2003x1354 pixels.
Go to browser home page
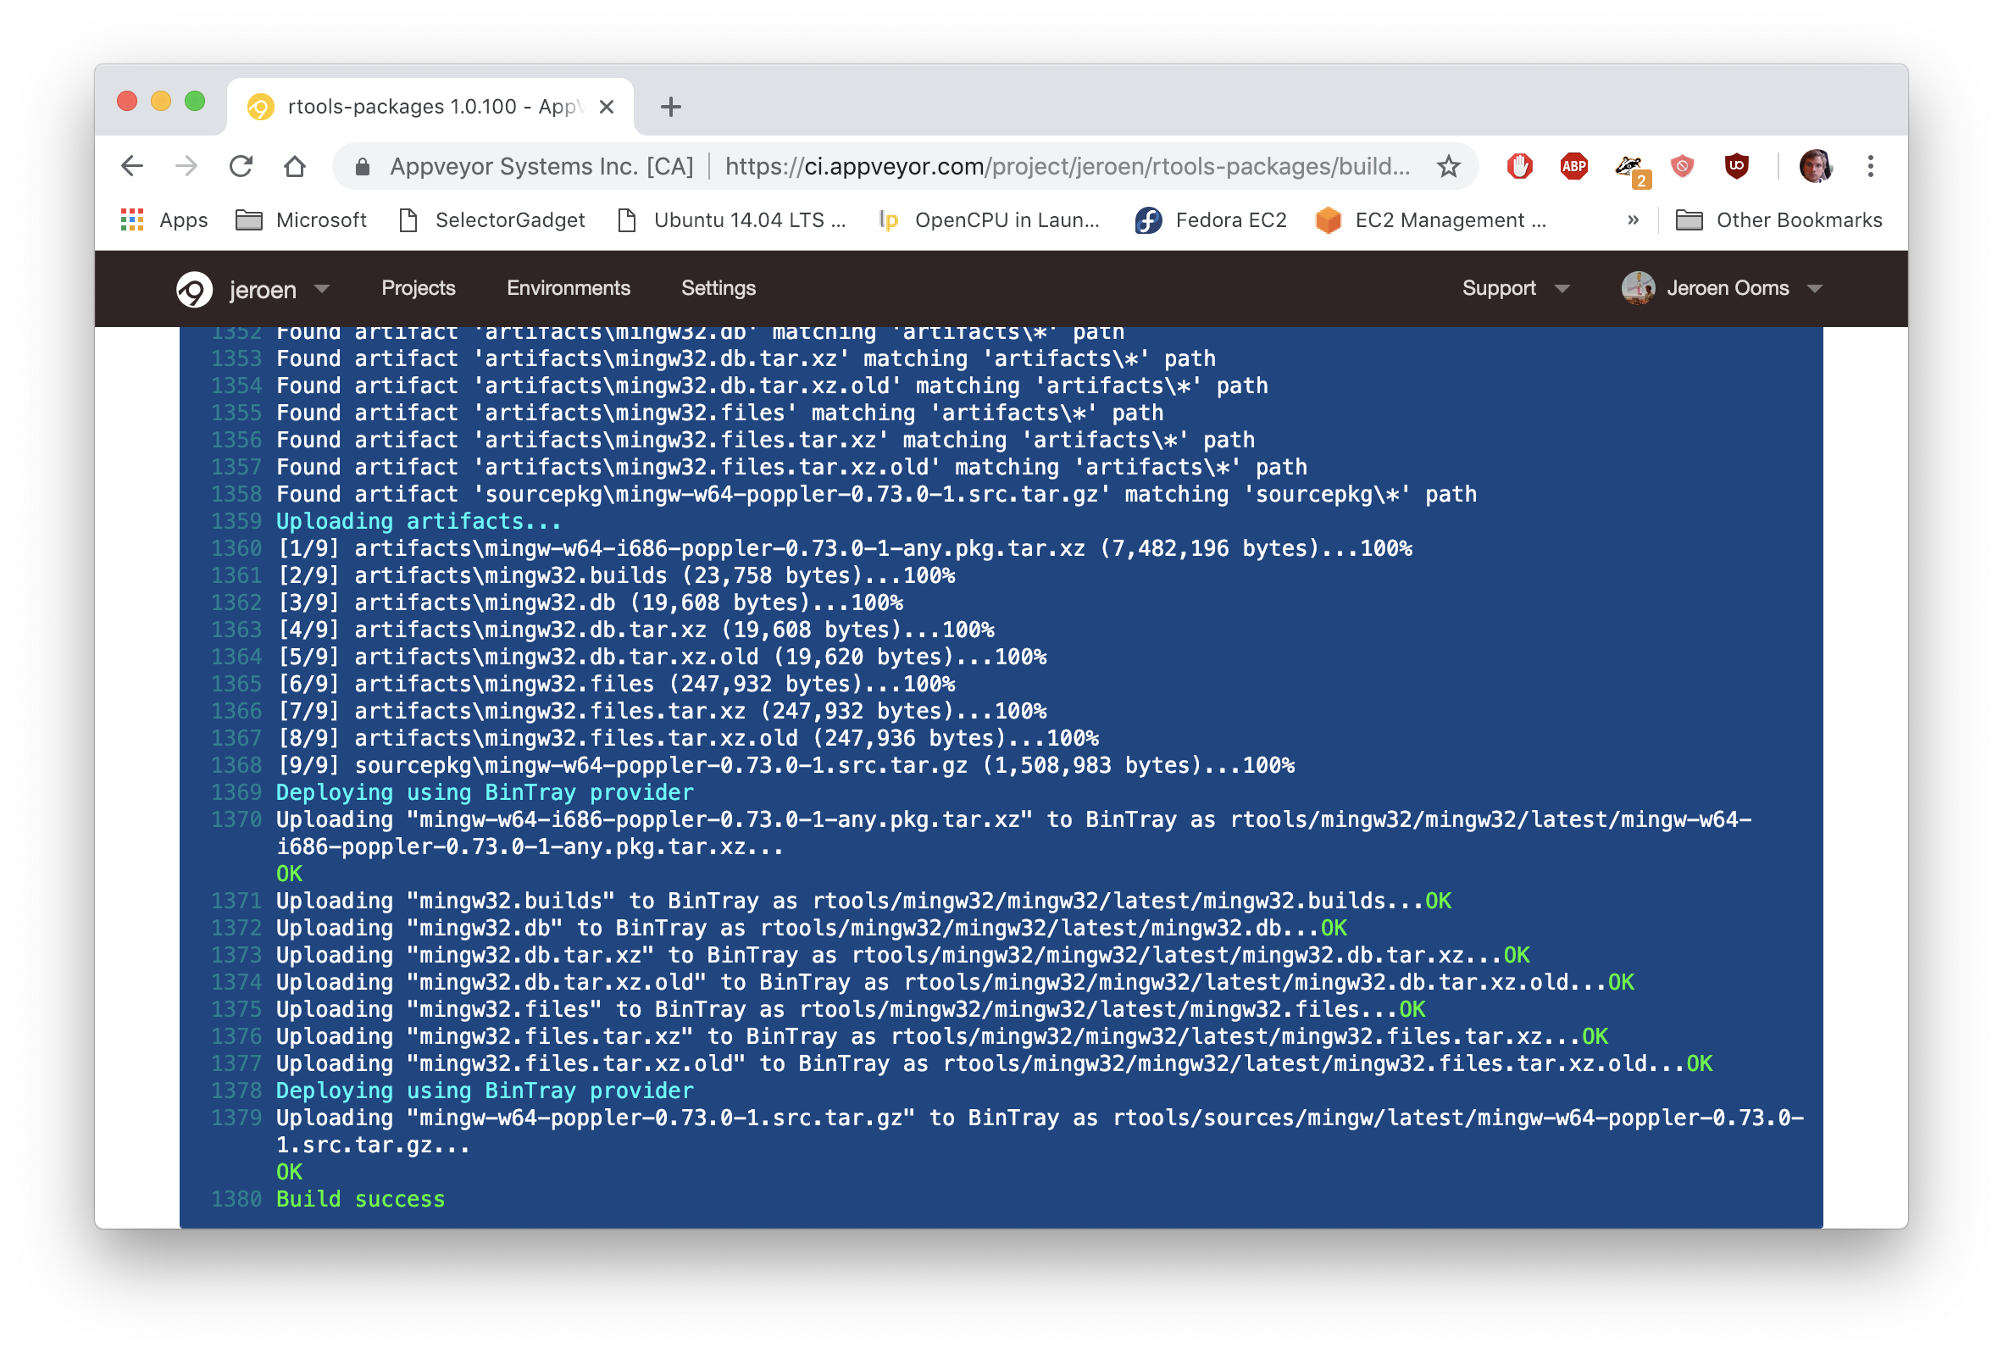[x=295, y=166]
